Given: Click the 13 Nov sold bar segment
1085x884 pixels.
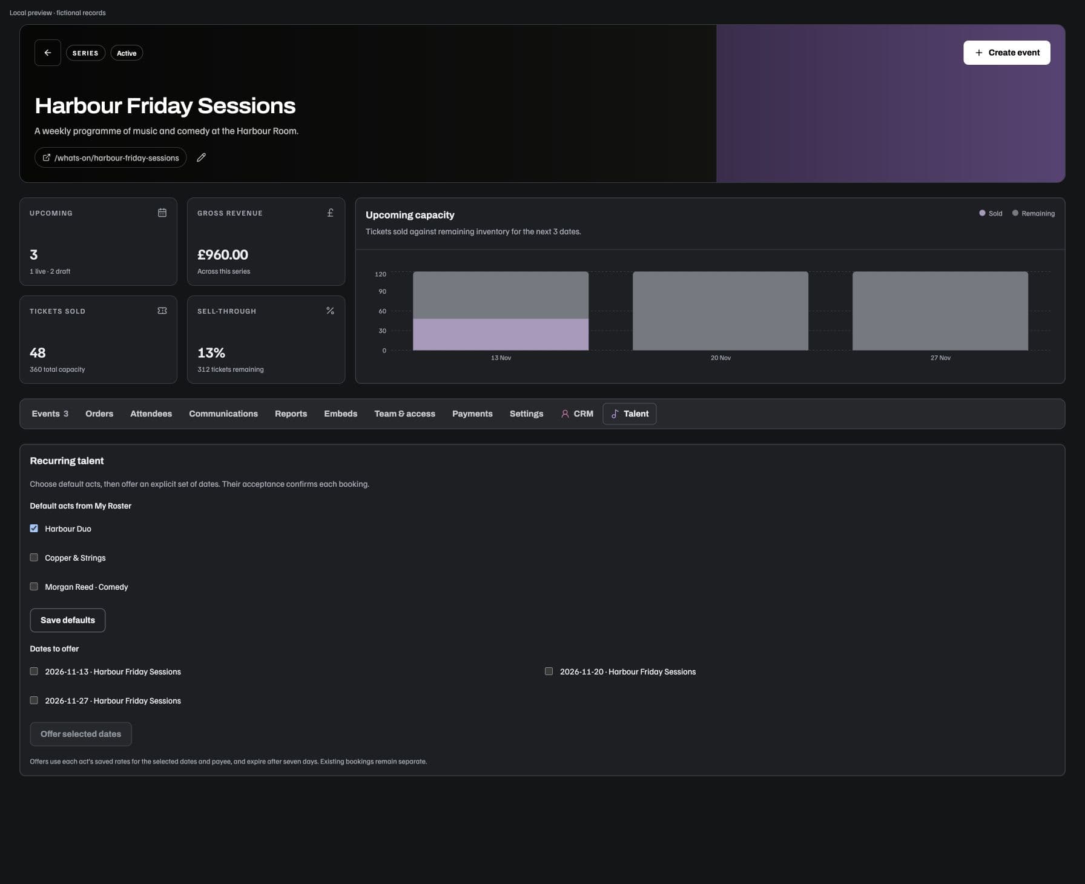Looking at the screenshot, I should (x=501, y=334).
